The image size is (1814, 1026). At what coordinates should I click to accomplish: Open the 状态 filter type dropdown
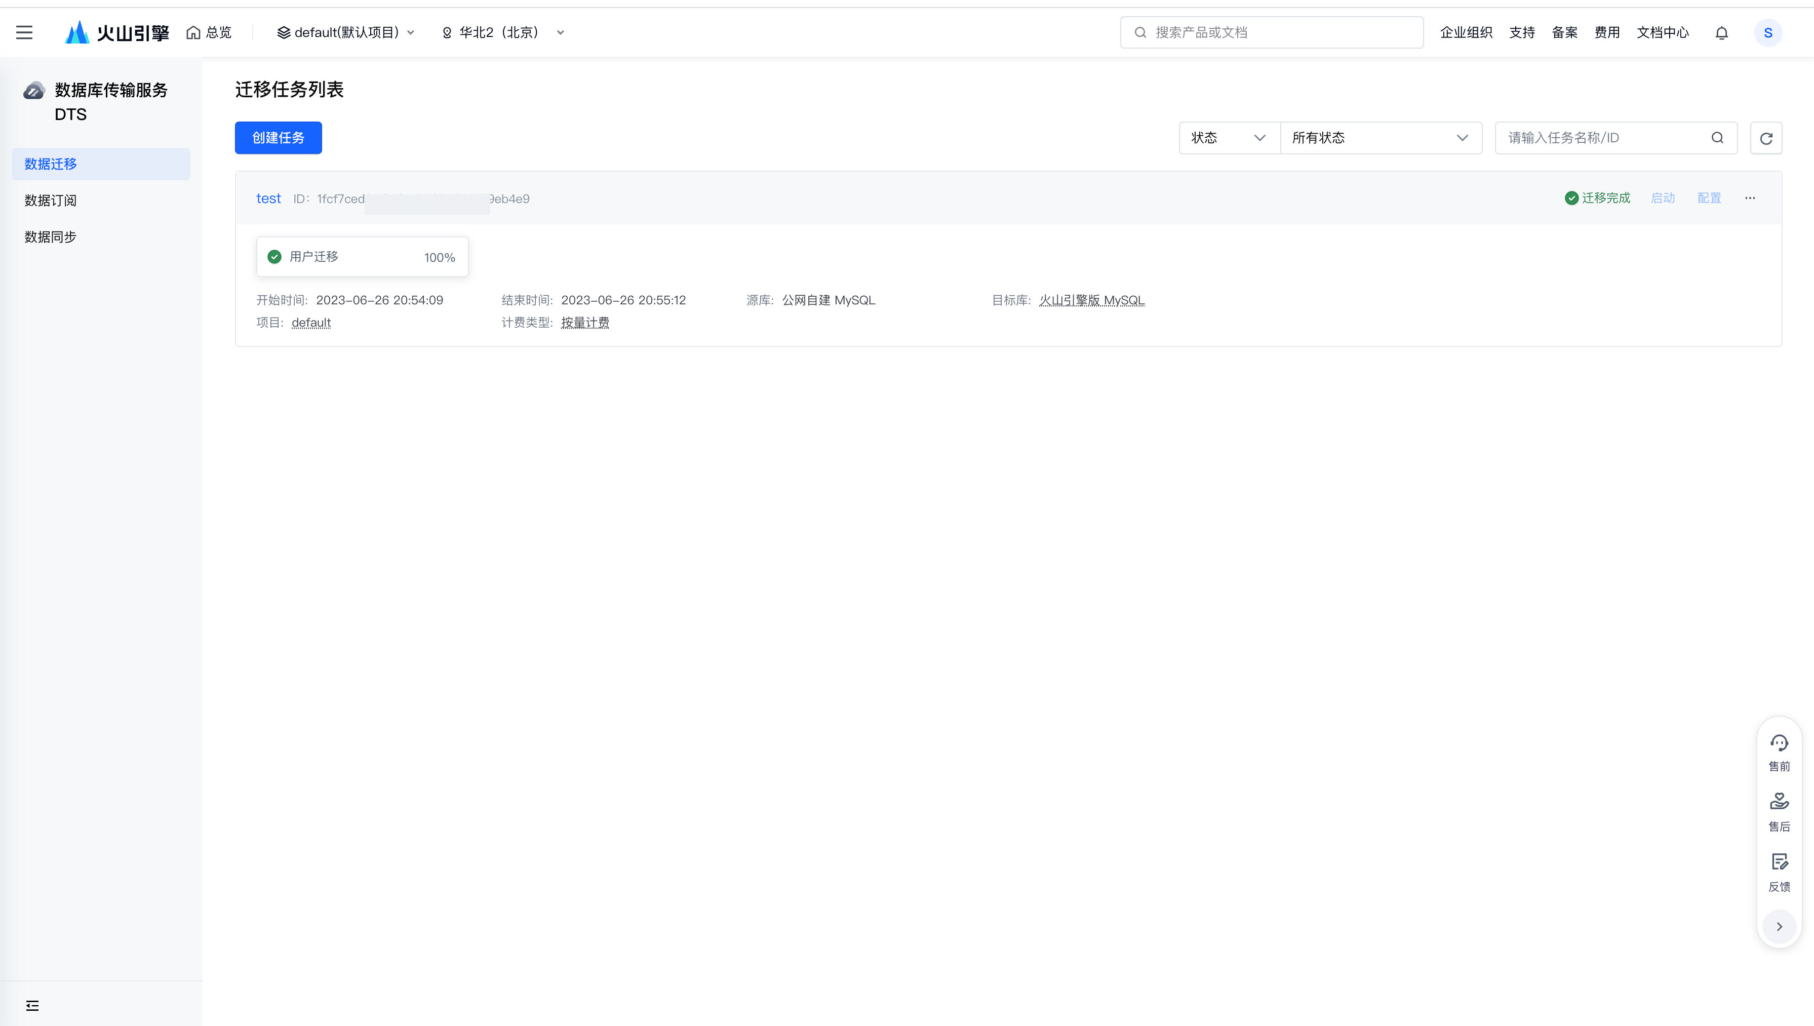click(x=1229, y=137)
